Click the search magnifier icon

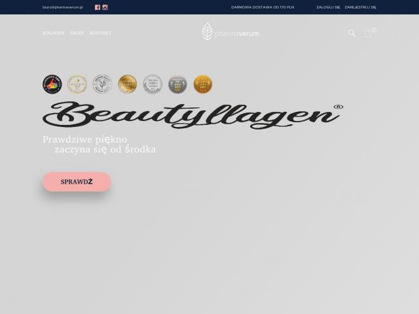click(352, 33)
